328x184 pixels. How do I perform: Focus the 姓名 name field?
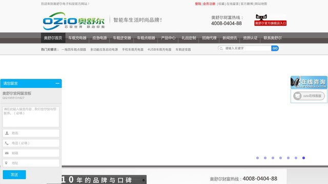(x=31, y=133)
